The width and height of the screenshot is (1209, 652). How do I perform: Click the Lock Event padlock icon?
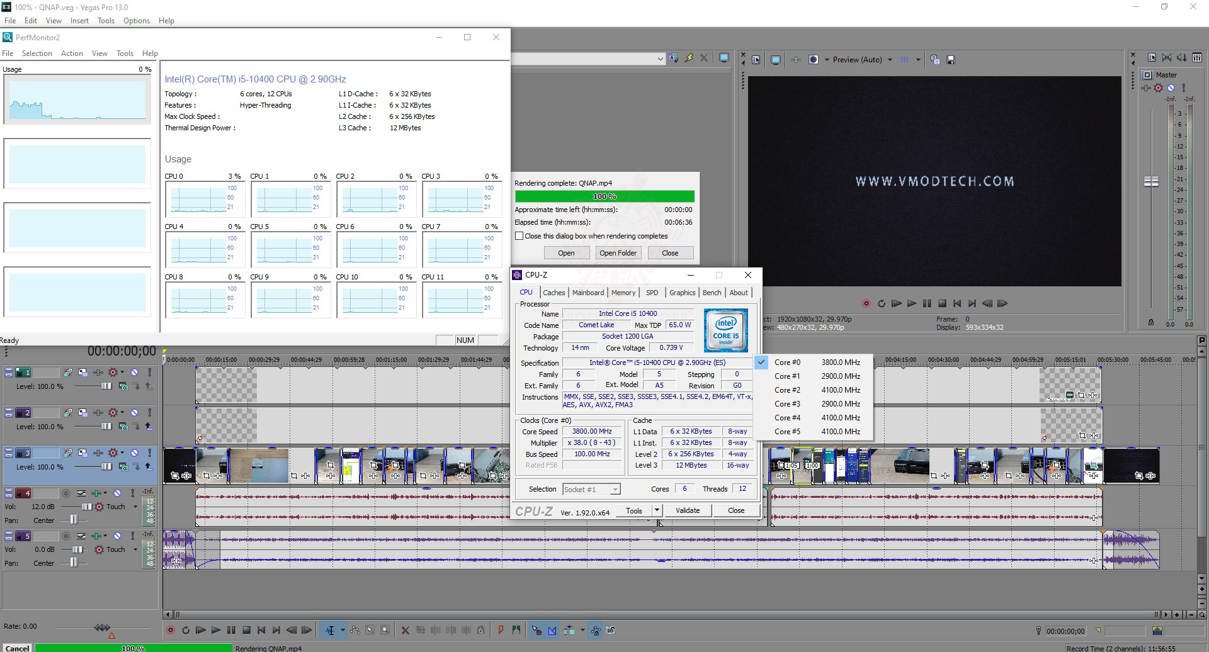[480, 630]
